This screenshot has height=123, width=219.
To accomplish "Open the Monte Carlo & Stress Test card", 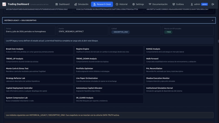I will point(39,70).
